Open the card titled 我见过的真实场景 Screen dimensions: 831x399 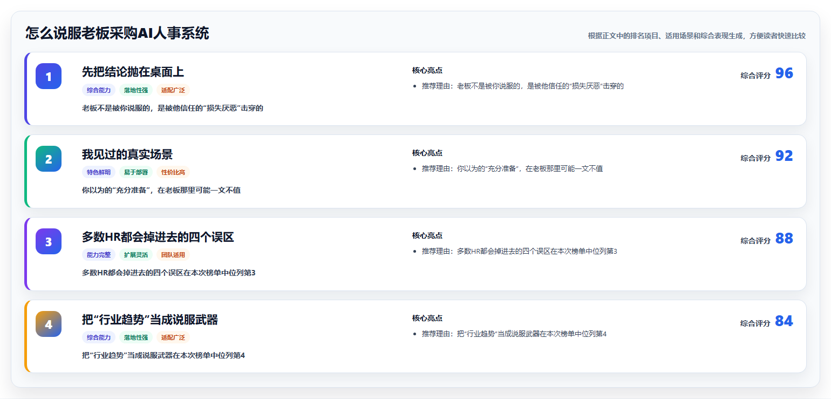pyautogui.click(x=416, y=171)
